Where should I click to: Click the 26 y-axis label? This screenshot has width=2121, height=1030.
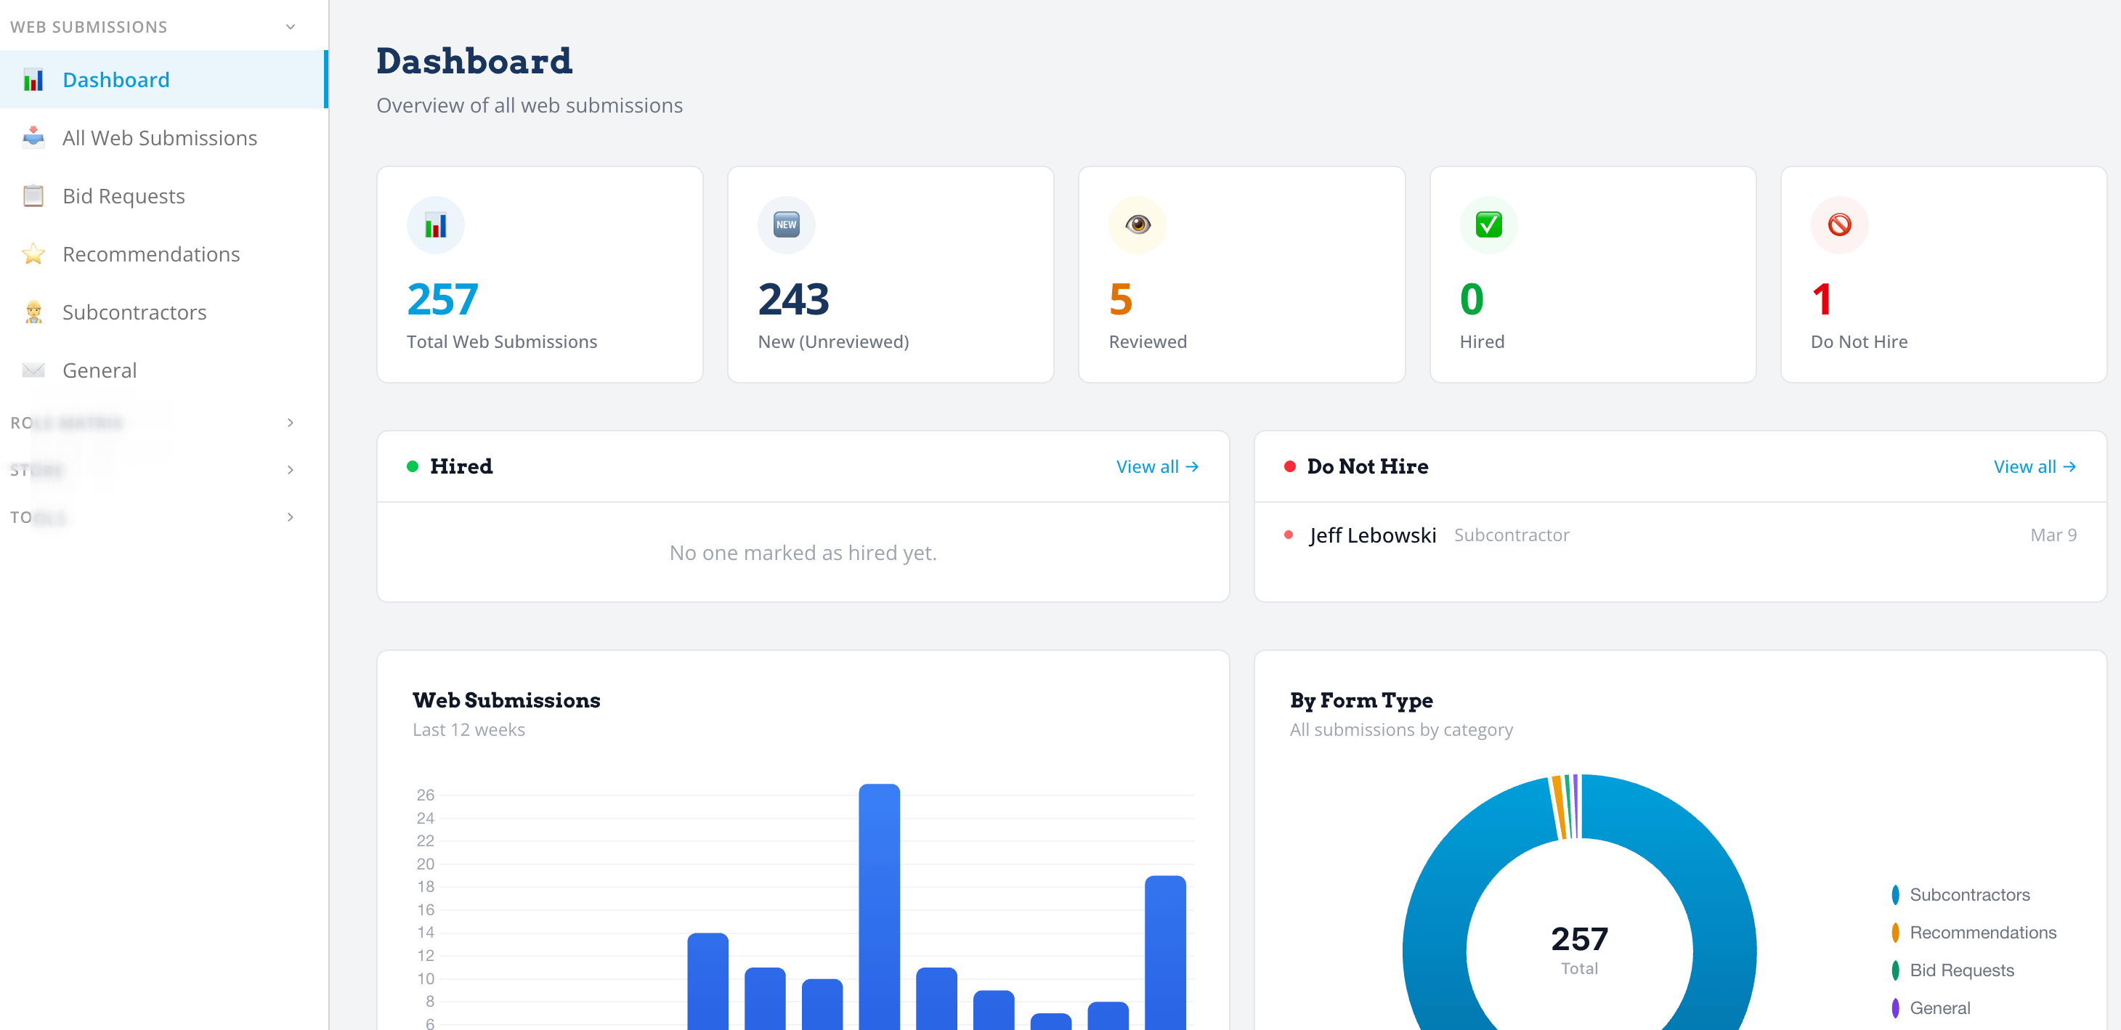click(x=425, y=795)
